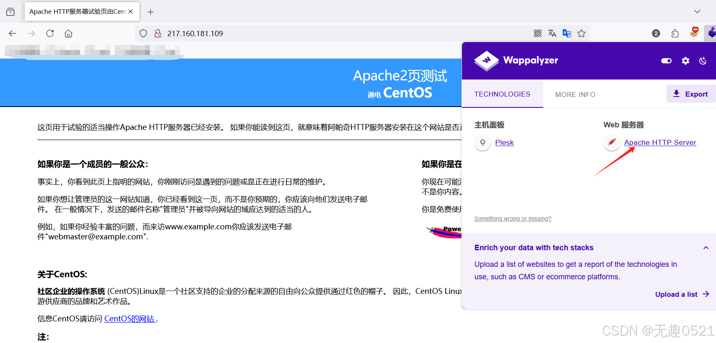Open the recent tabs list icon
This screenshot has height=343, width=716.
(x=10, y=12)
